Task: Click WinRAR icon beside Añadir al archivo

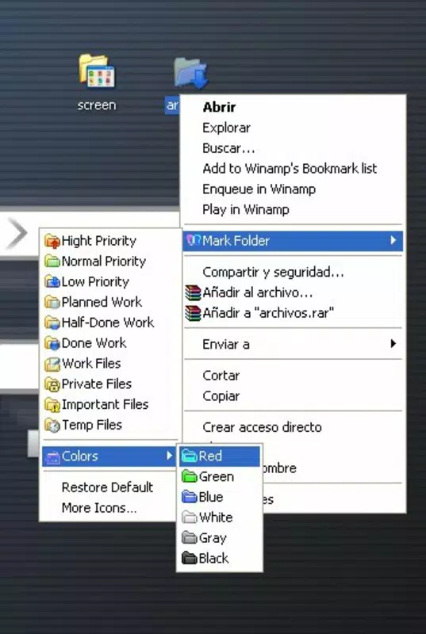Action: point(193,292)
